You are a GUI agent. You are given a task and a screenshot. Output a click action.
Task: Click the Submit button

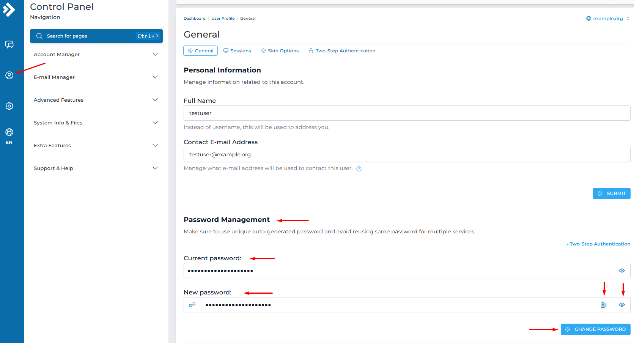tap(611, 194)
